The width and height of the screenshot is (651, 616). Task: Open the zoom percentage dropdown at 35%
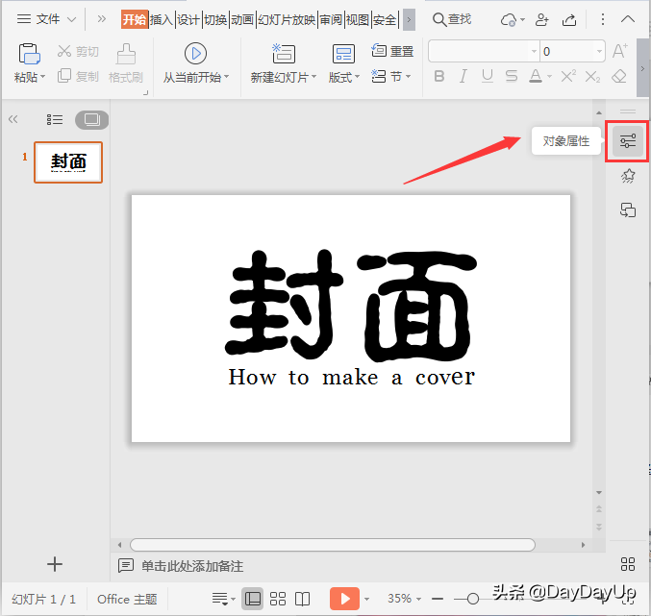(x=419, y=599)
